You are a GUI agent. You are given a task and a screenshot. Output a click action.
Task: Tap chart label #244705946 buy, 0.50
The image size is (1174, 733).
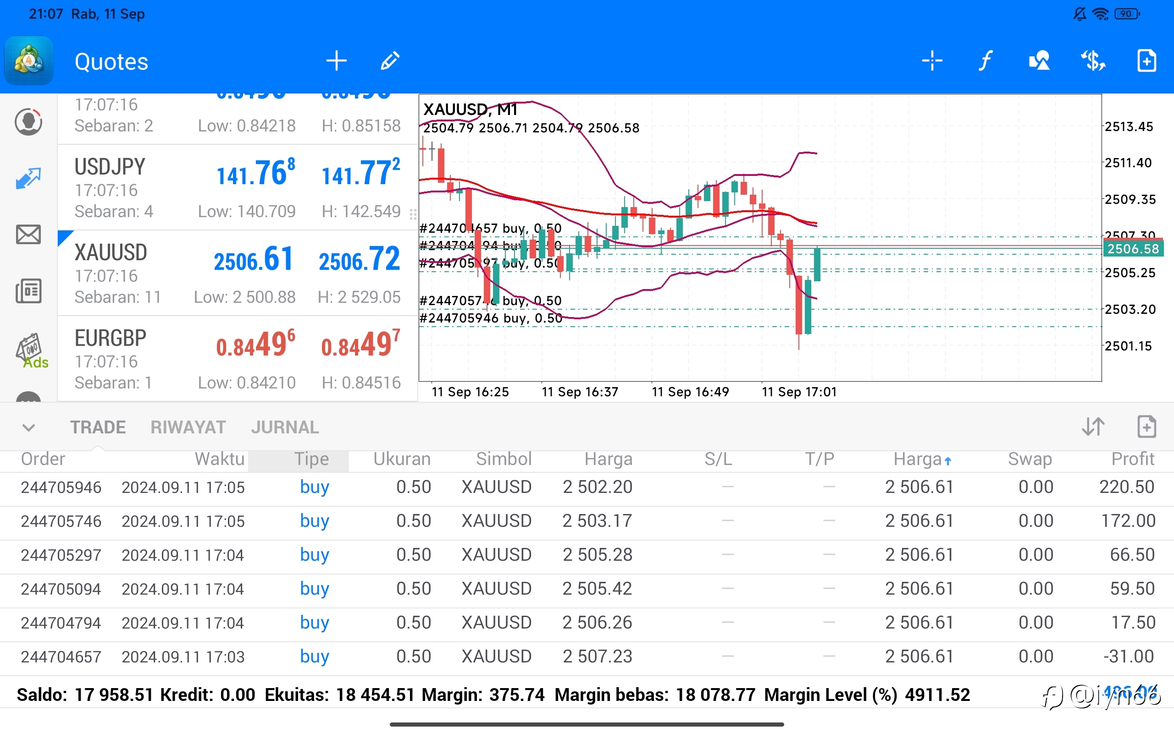[490, 318]
